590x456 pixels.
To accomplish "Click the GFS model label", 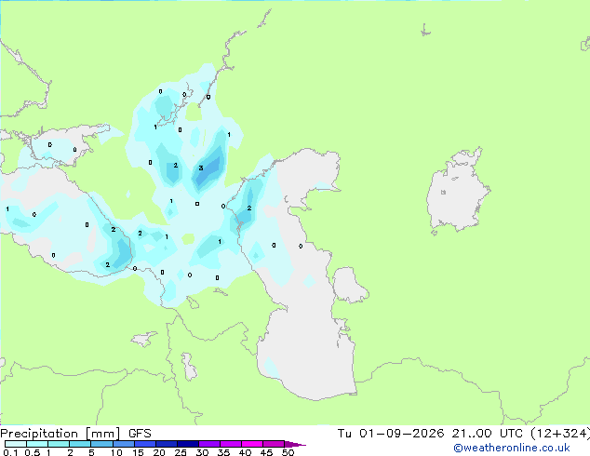I will pos(140,434).
